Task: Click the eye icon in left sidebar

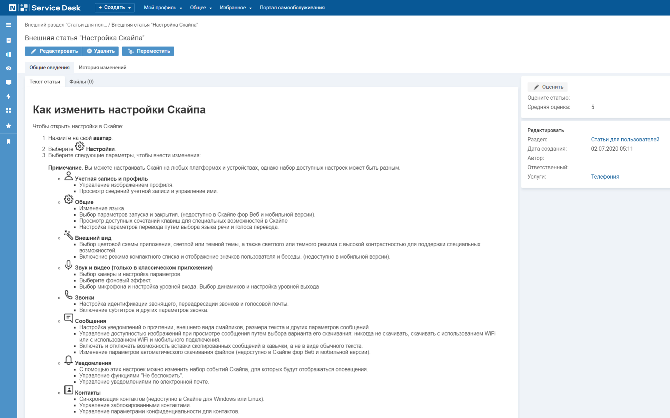Action: [x=9, y=68]
